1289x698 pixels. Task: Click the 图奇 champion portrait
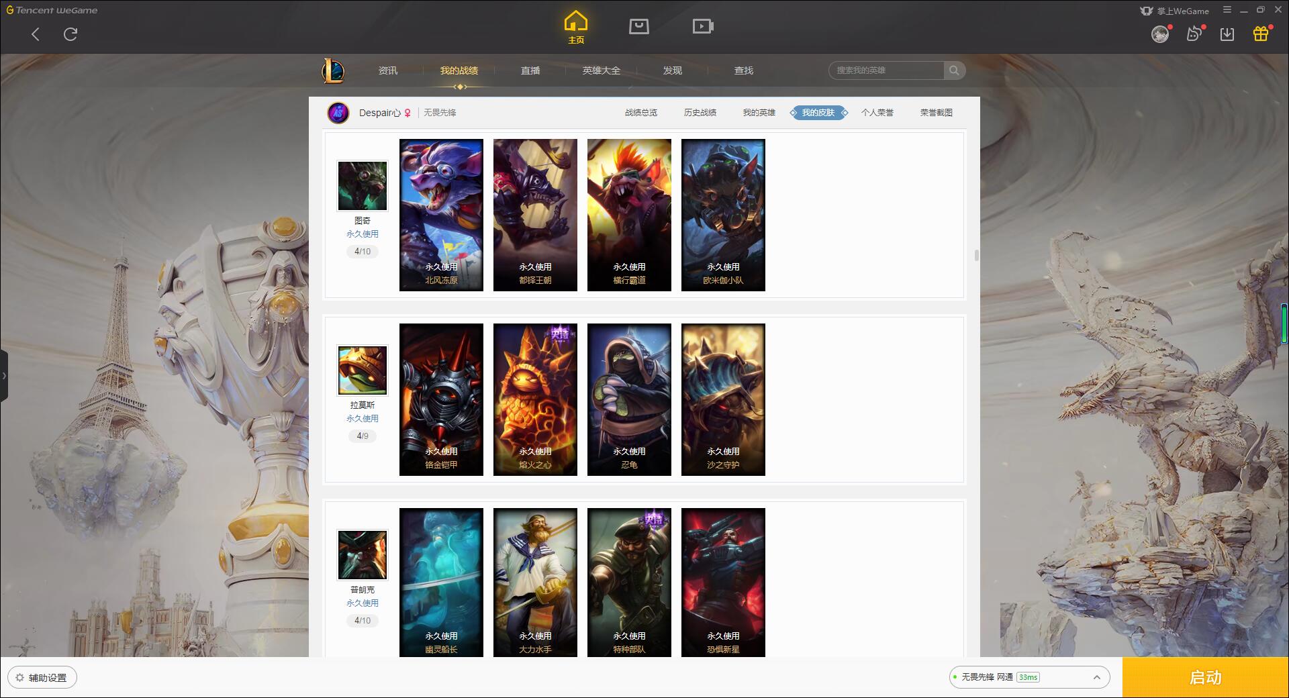coord(363,186)
